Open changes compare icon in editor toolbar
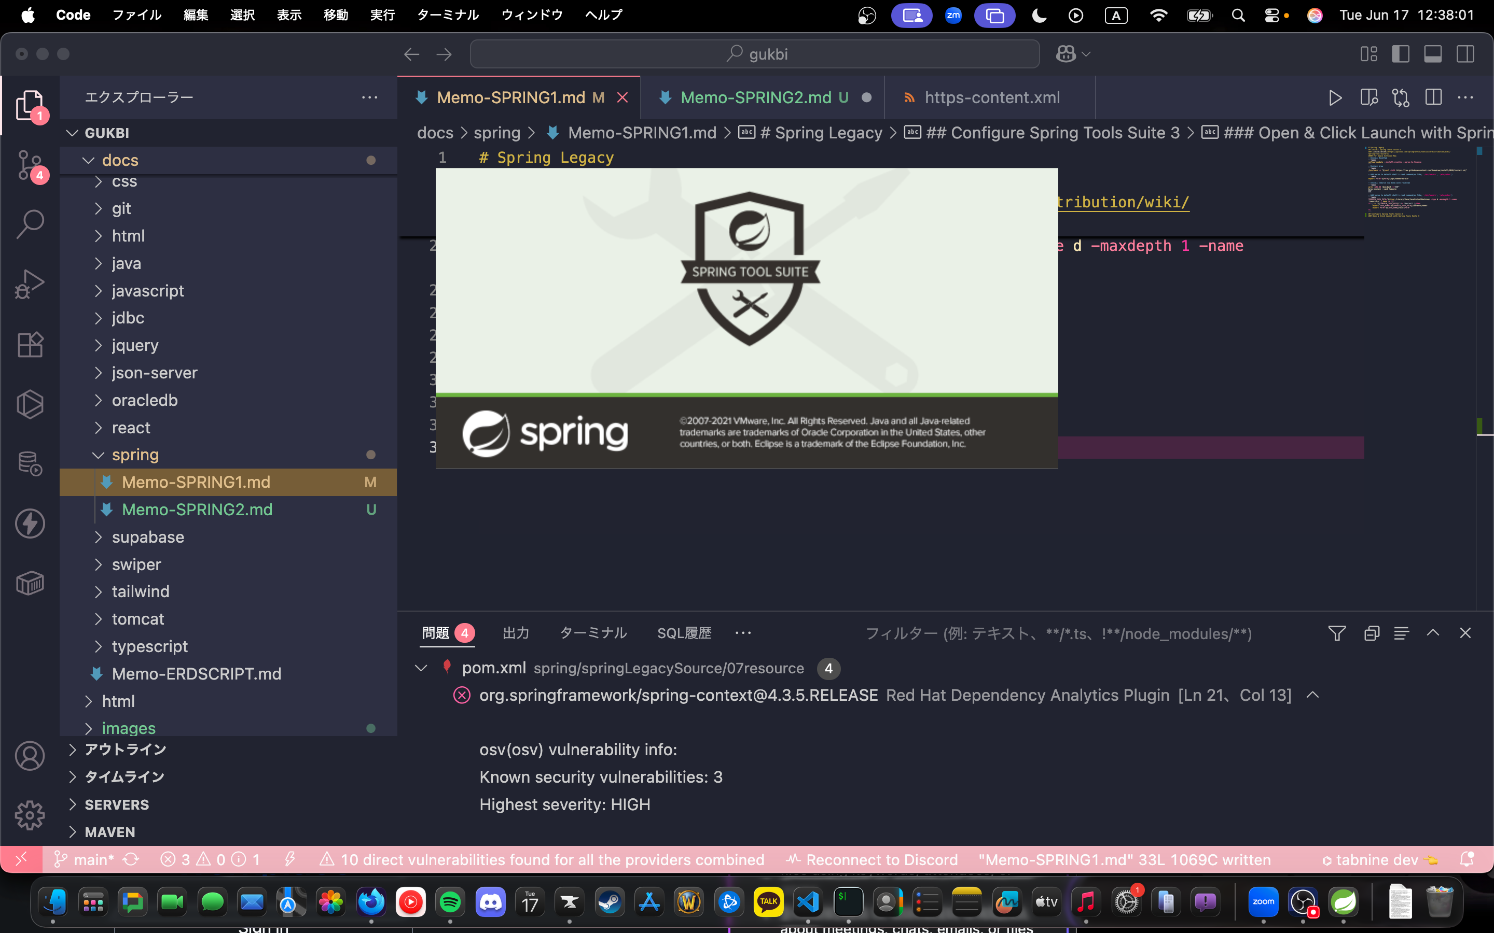The width and height of the screenshot is (1494, 933). click(x=1400, y=97)
